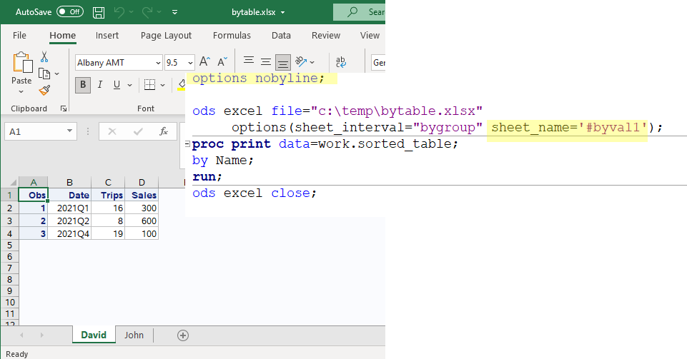Click the Save icon in title bar
Image resolution: width=687 pixels, height=359 pixels.
(x=99, y=12)
